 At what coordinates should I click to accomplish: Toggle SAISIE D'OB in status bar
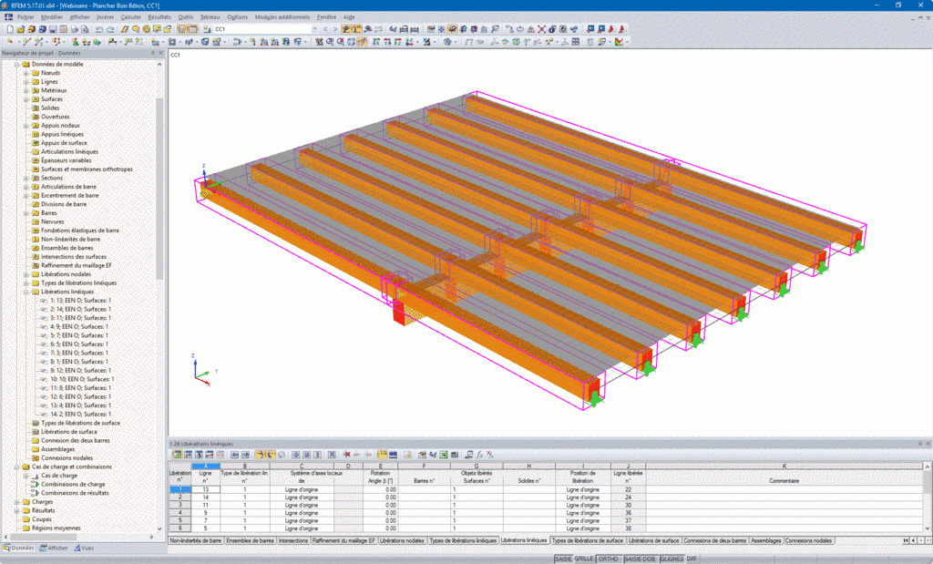pos(641,559)
